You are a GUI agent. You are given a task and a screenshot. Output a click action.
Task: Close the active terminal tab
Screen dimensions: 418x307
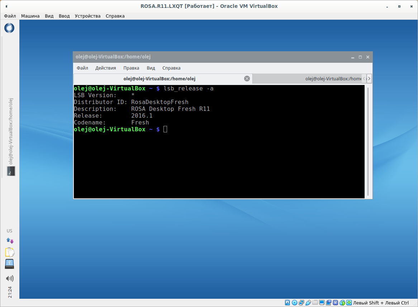247,79
